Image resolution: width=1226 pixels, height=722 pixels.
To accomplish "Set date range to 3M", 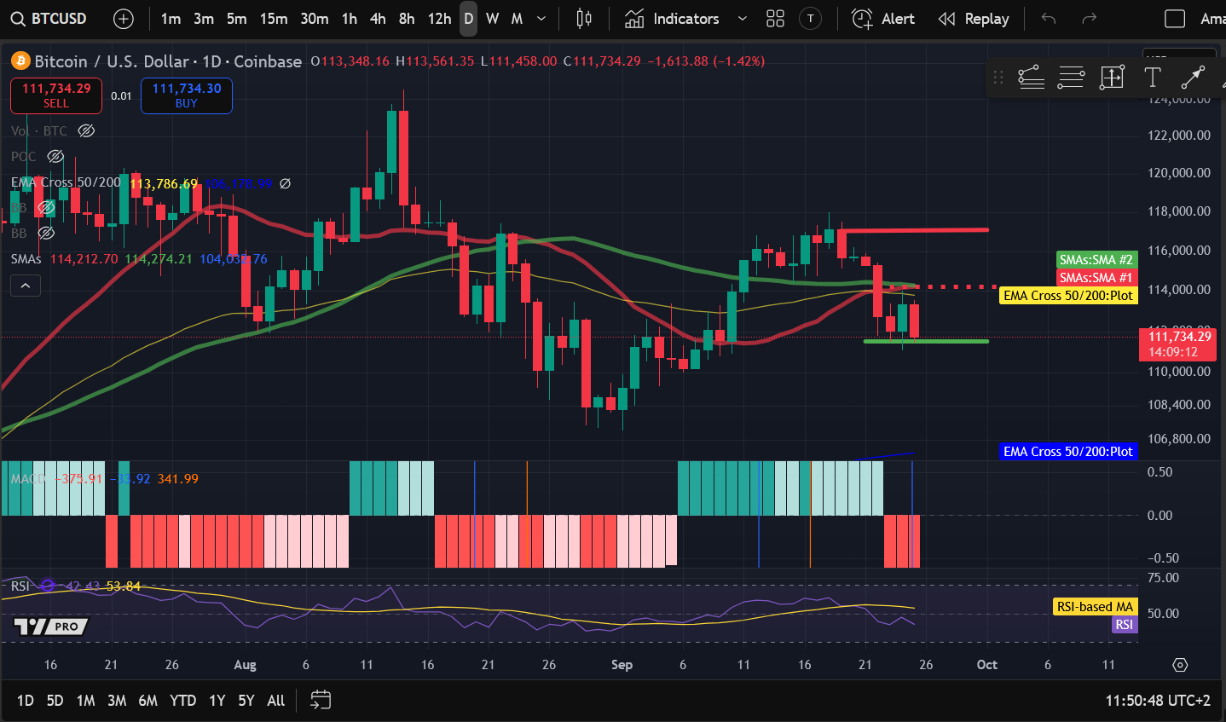I will pos(117,700).
